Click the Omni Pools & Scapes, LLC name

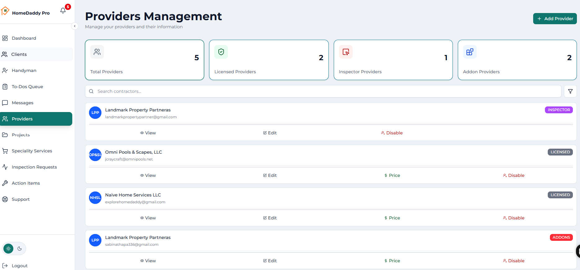pos(133,152)
